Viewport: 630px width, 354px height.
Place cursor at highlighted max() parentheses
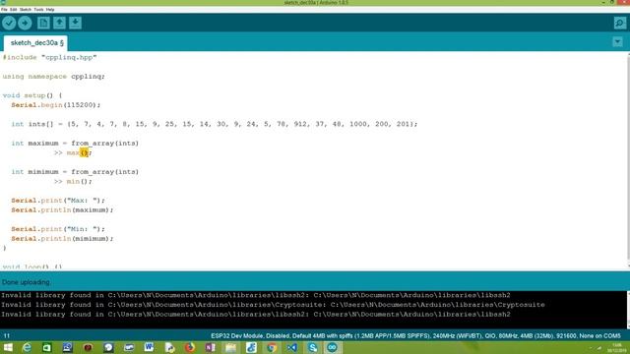[84, 153]
